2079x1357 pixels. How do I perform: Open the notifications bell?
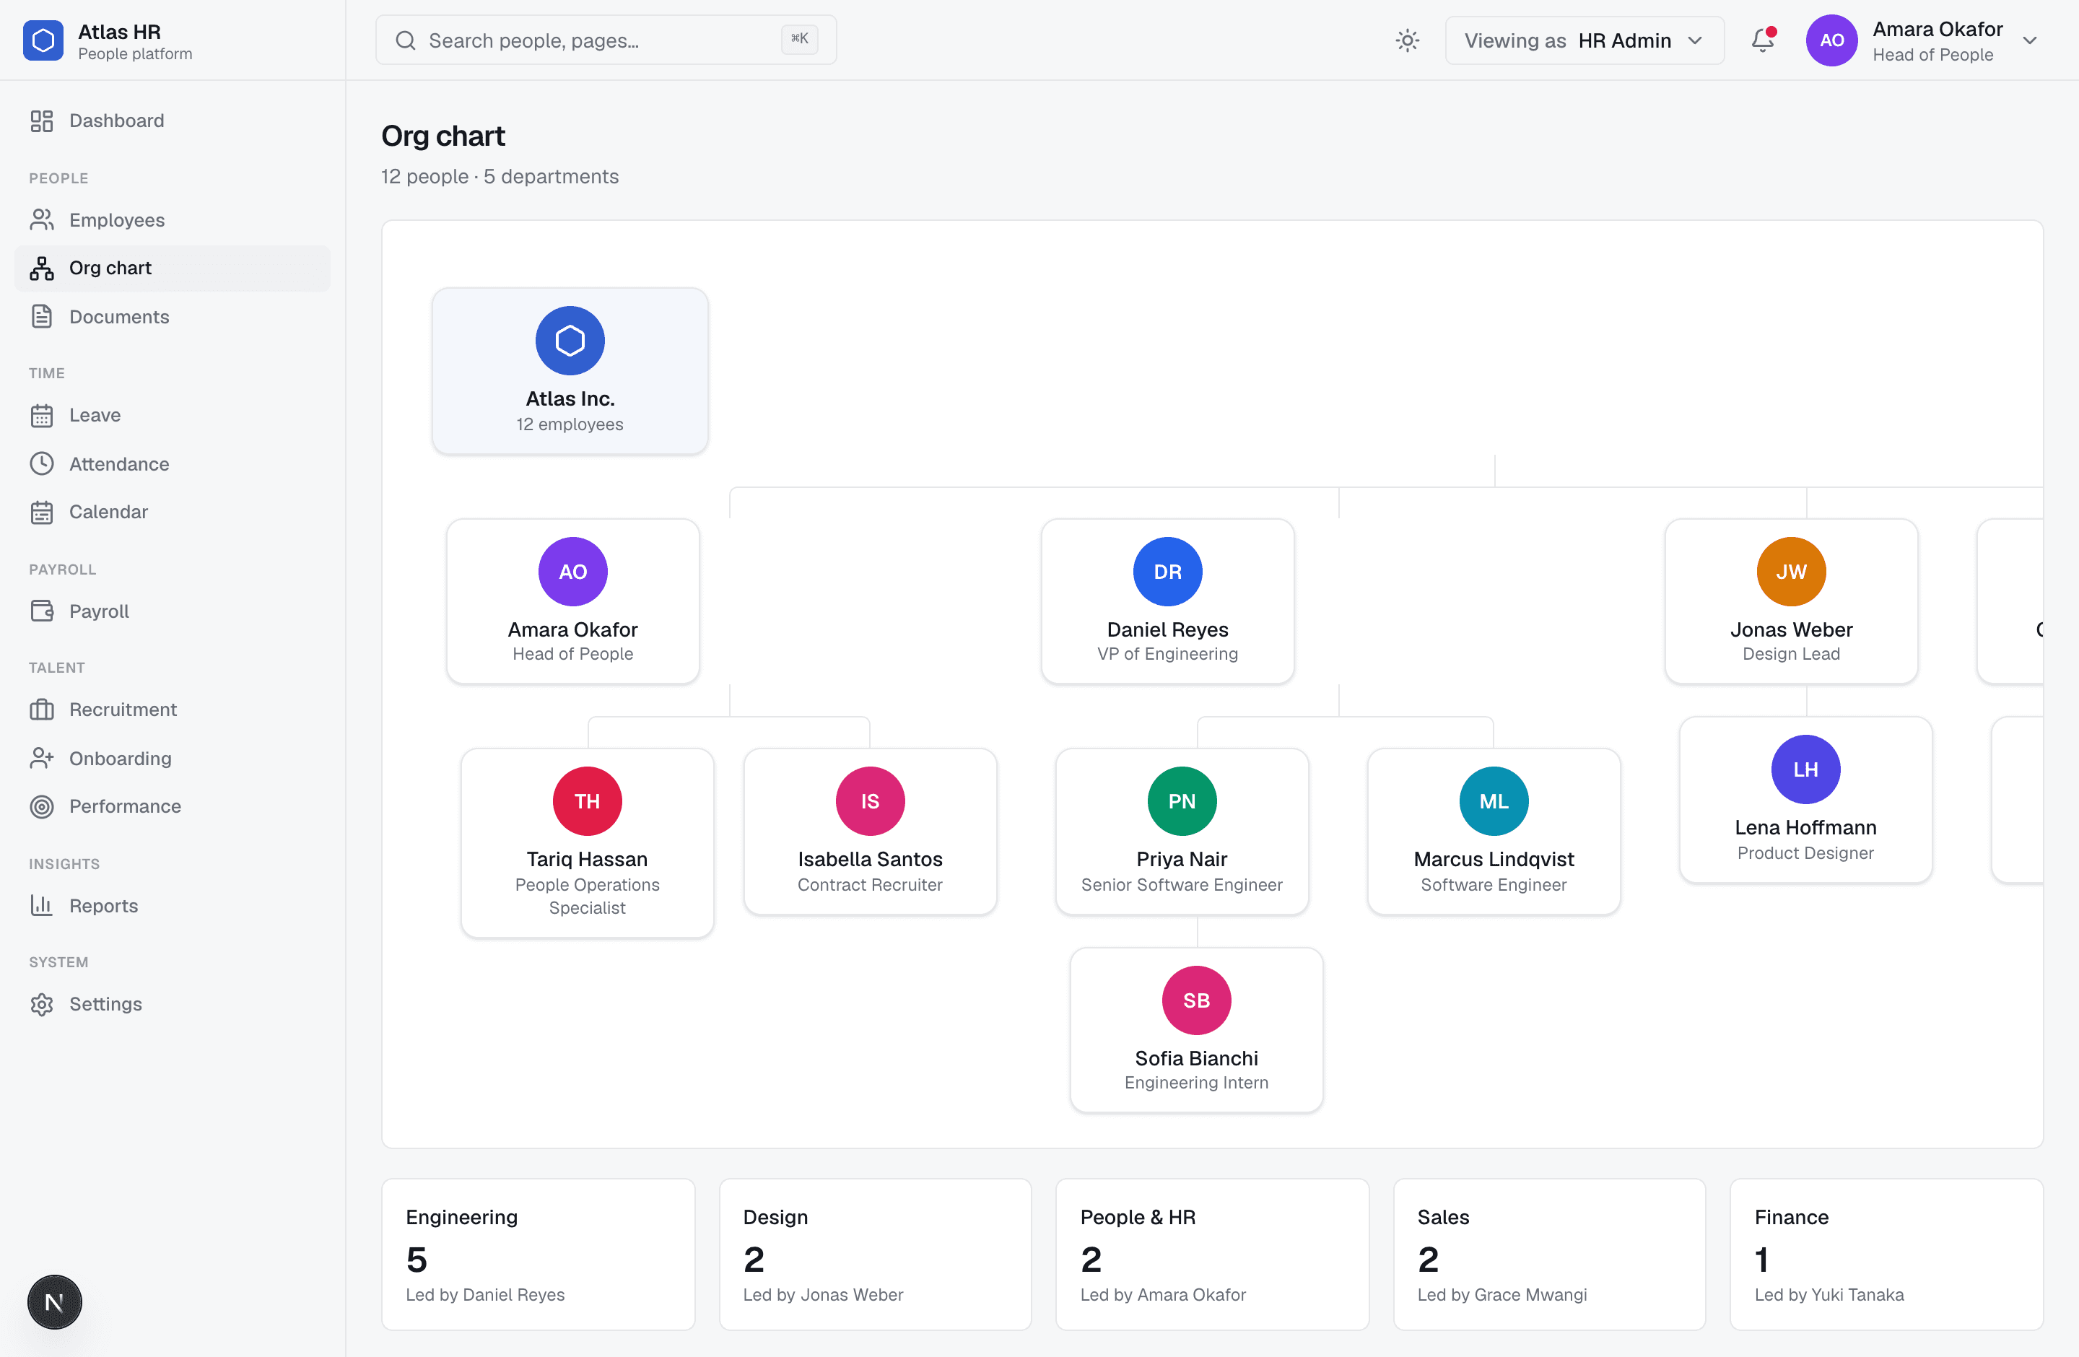click(x=1763, y=40)
